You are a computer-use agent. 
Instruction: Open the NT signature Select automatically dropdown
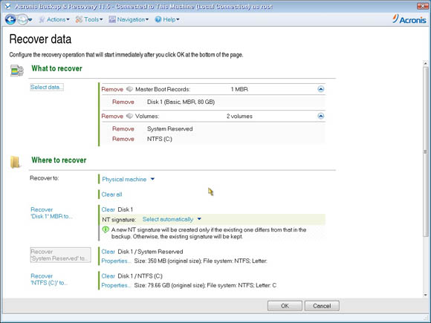coord(172,219)
